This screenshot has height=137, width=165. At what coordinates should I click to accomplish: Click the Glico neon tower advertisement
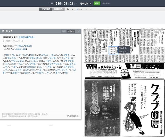click(x=102, y=108)
